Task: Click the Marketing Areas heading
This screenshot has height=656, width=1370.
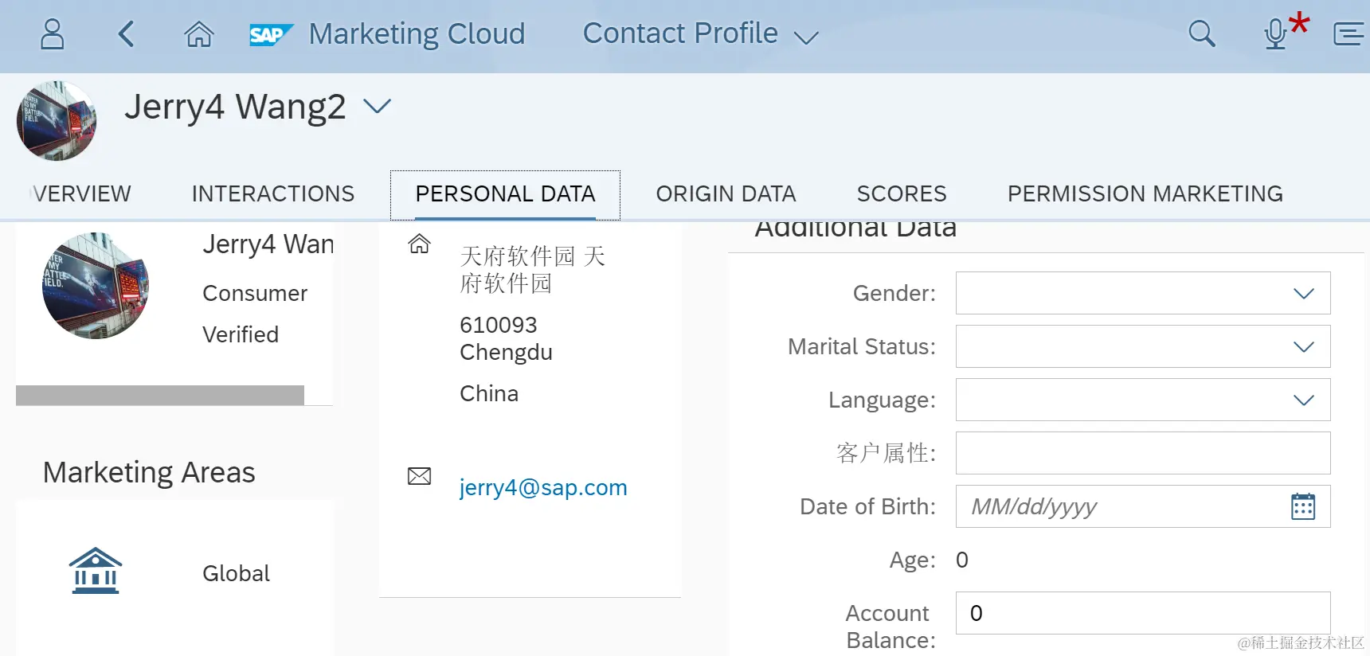Action: tap(149, 472)
